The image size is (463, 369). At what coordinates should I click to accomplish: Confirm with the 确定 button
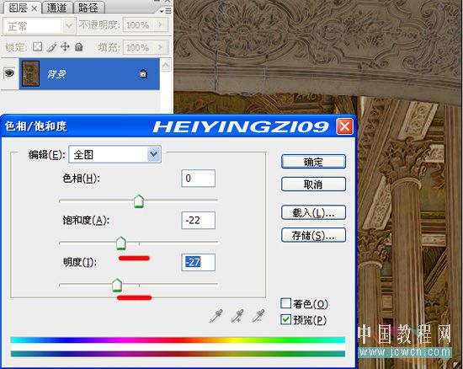pos(313,162)
